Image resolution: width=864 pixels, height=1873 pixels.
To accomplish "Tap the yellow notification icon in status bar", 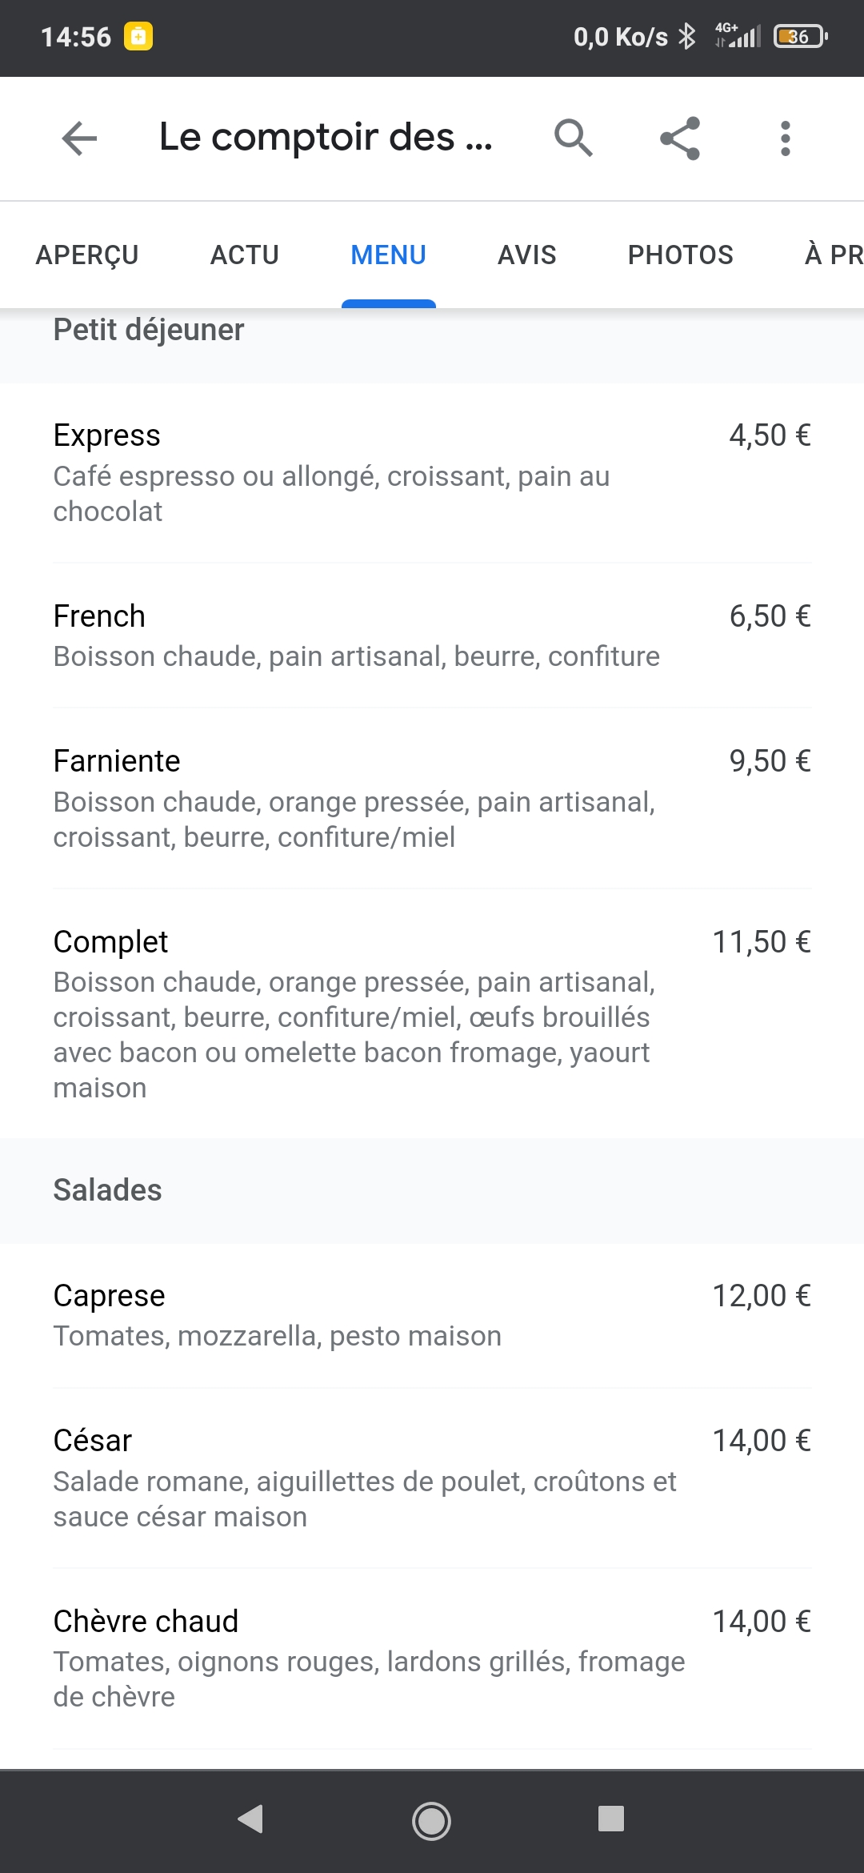I will pyautogui.click(x=138, y=37).
